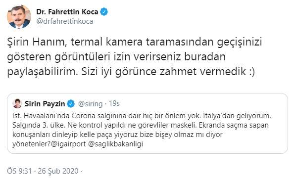Click the Sirin Payzin name in quote
Screen dimensions: 294x181
45,104
